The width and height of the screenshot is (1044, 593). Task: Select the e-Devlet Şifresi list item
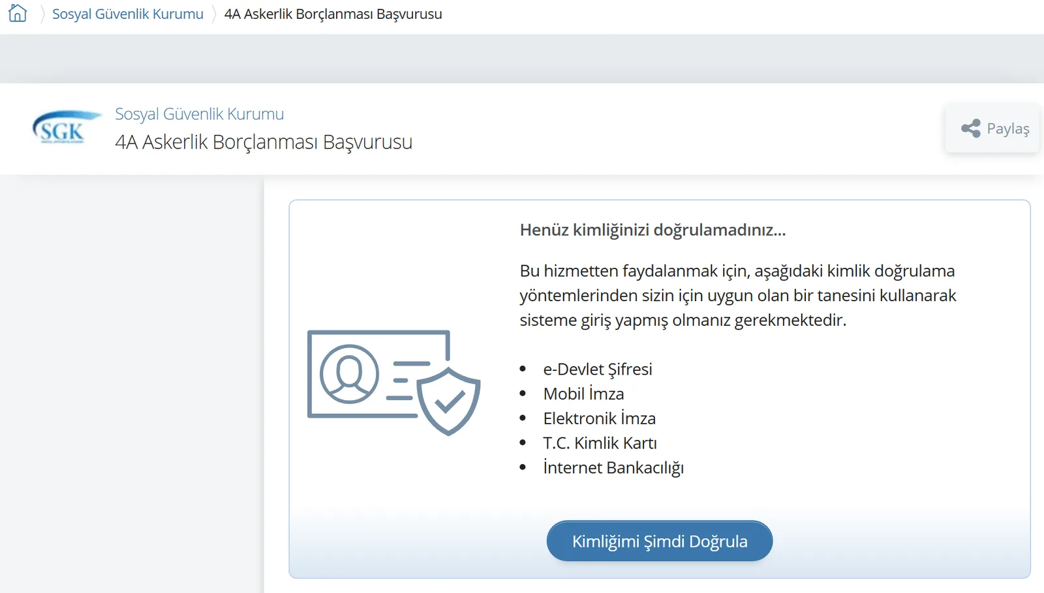point(598,369)
